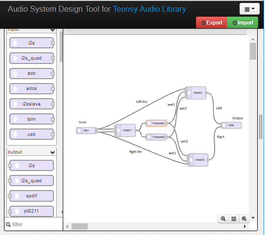268x235 pixels.
Task: Click the canvas vertical scrollbar thumb
Action: pyautogui.click(x=253, y=51)
